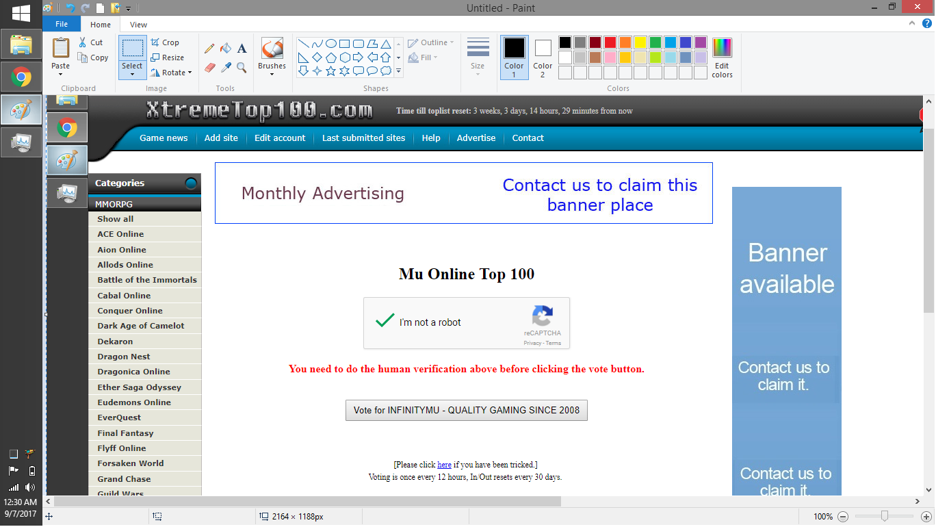Expand the Brushes dropdown arrow

272,74
